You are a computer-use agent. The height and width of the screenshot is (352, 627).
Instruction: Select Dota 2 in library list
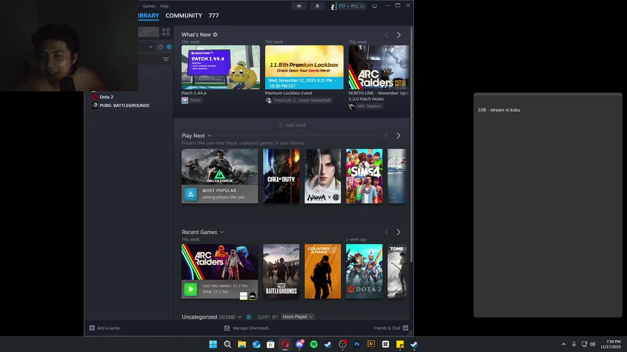click(106, 97)
